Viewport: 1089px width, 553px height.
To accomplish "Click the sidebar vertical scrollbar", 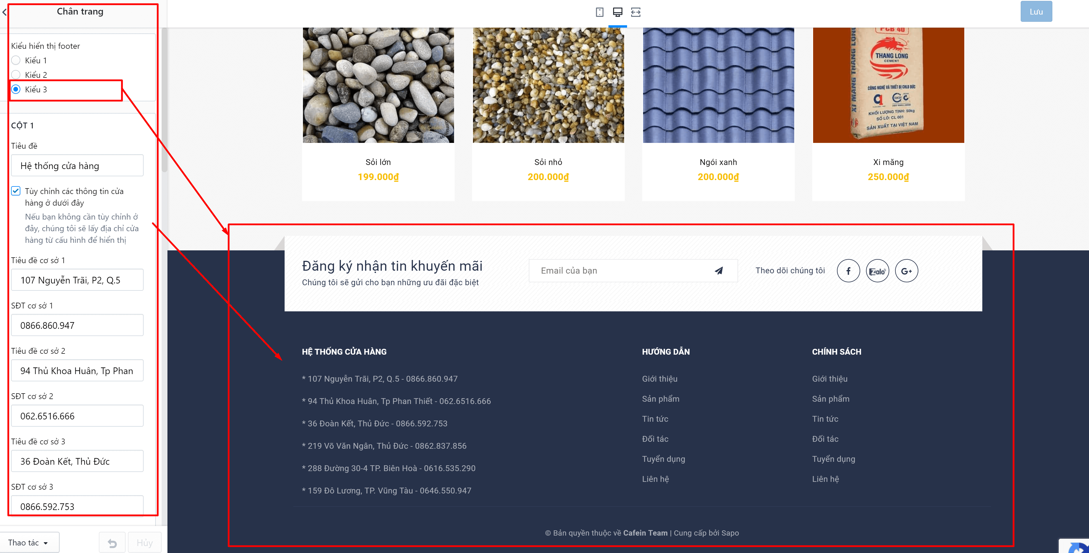I will 165,100.
